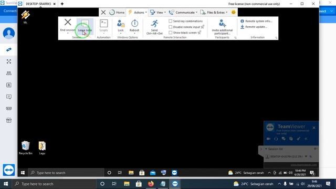The width and height of the screenshot is (336, 189).
Task: Click Remote update option
Action: pyautogui.click(x=254, y=27)
